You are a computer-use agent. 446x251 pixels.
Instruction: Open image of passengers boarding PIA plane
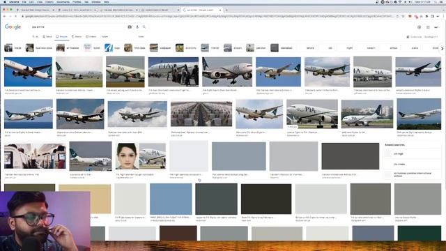click(x=174, y=72)
